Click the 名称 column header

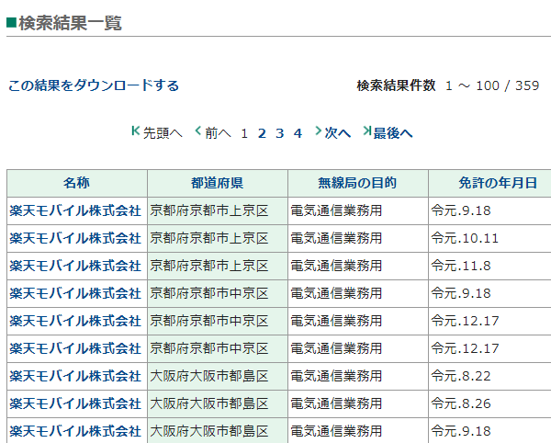[x=76, y=183]
